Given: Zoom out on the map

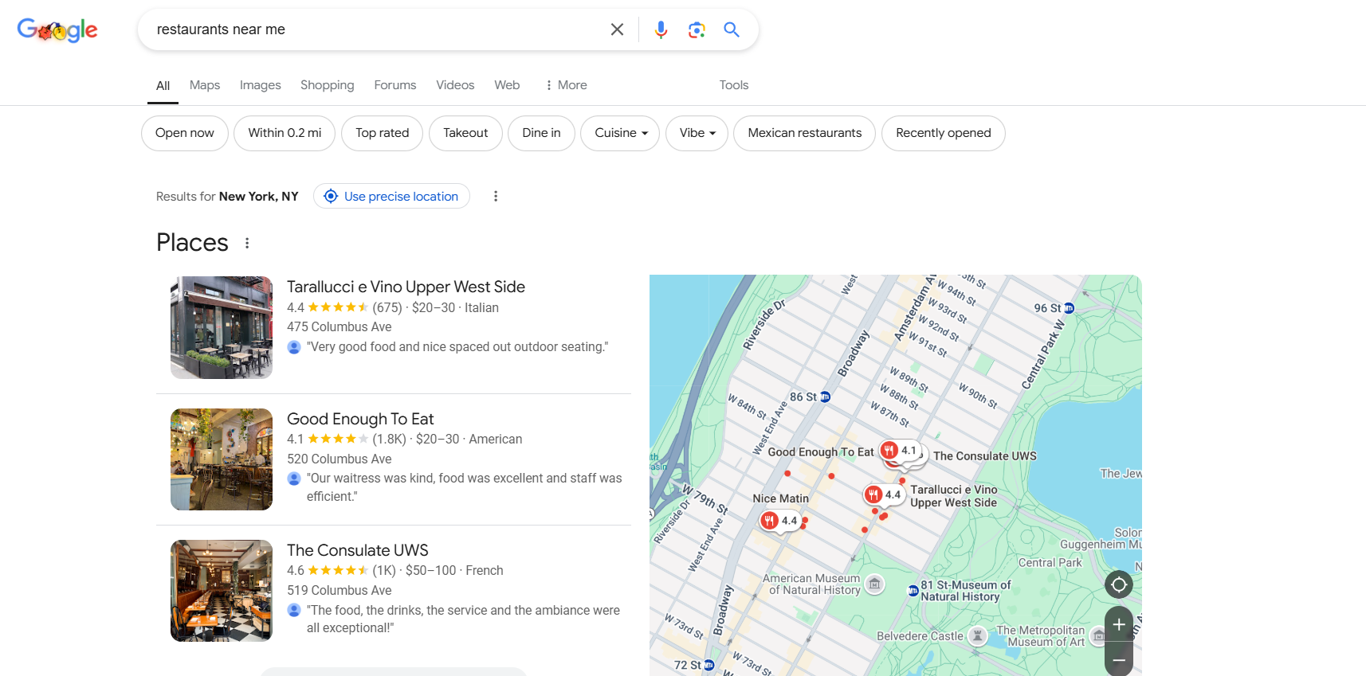Looking at the screenshot, I should 1118,660.
